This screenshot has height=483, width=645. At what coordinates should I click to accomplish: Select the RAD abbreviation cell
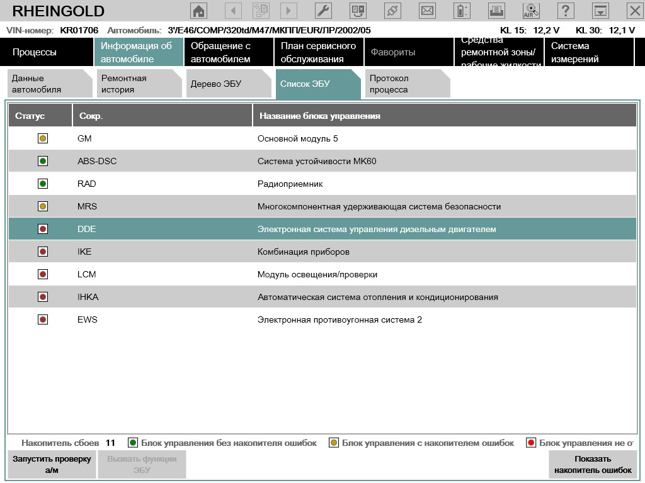pyautogui.click(x=87, y=184)
